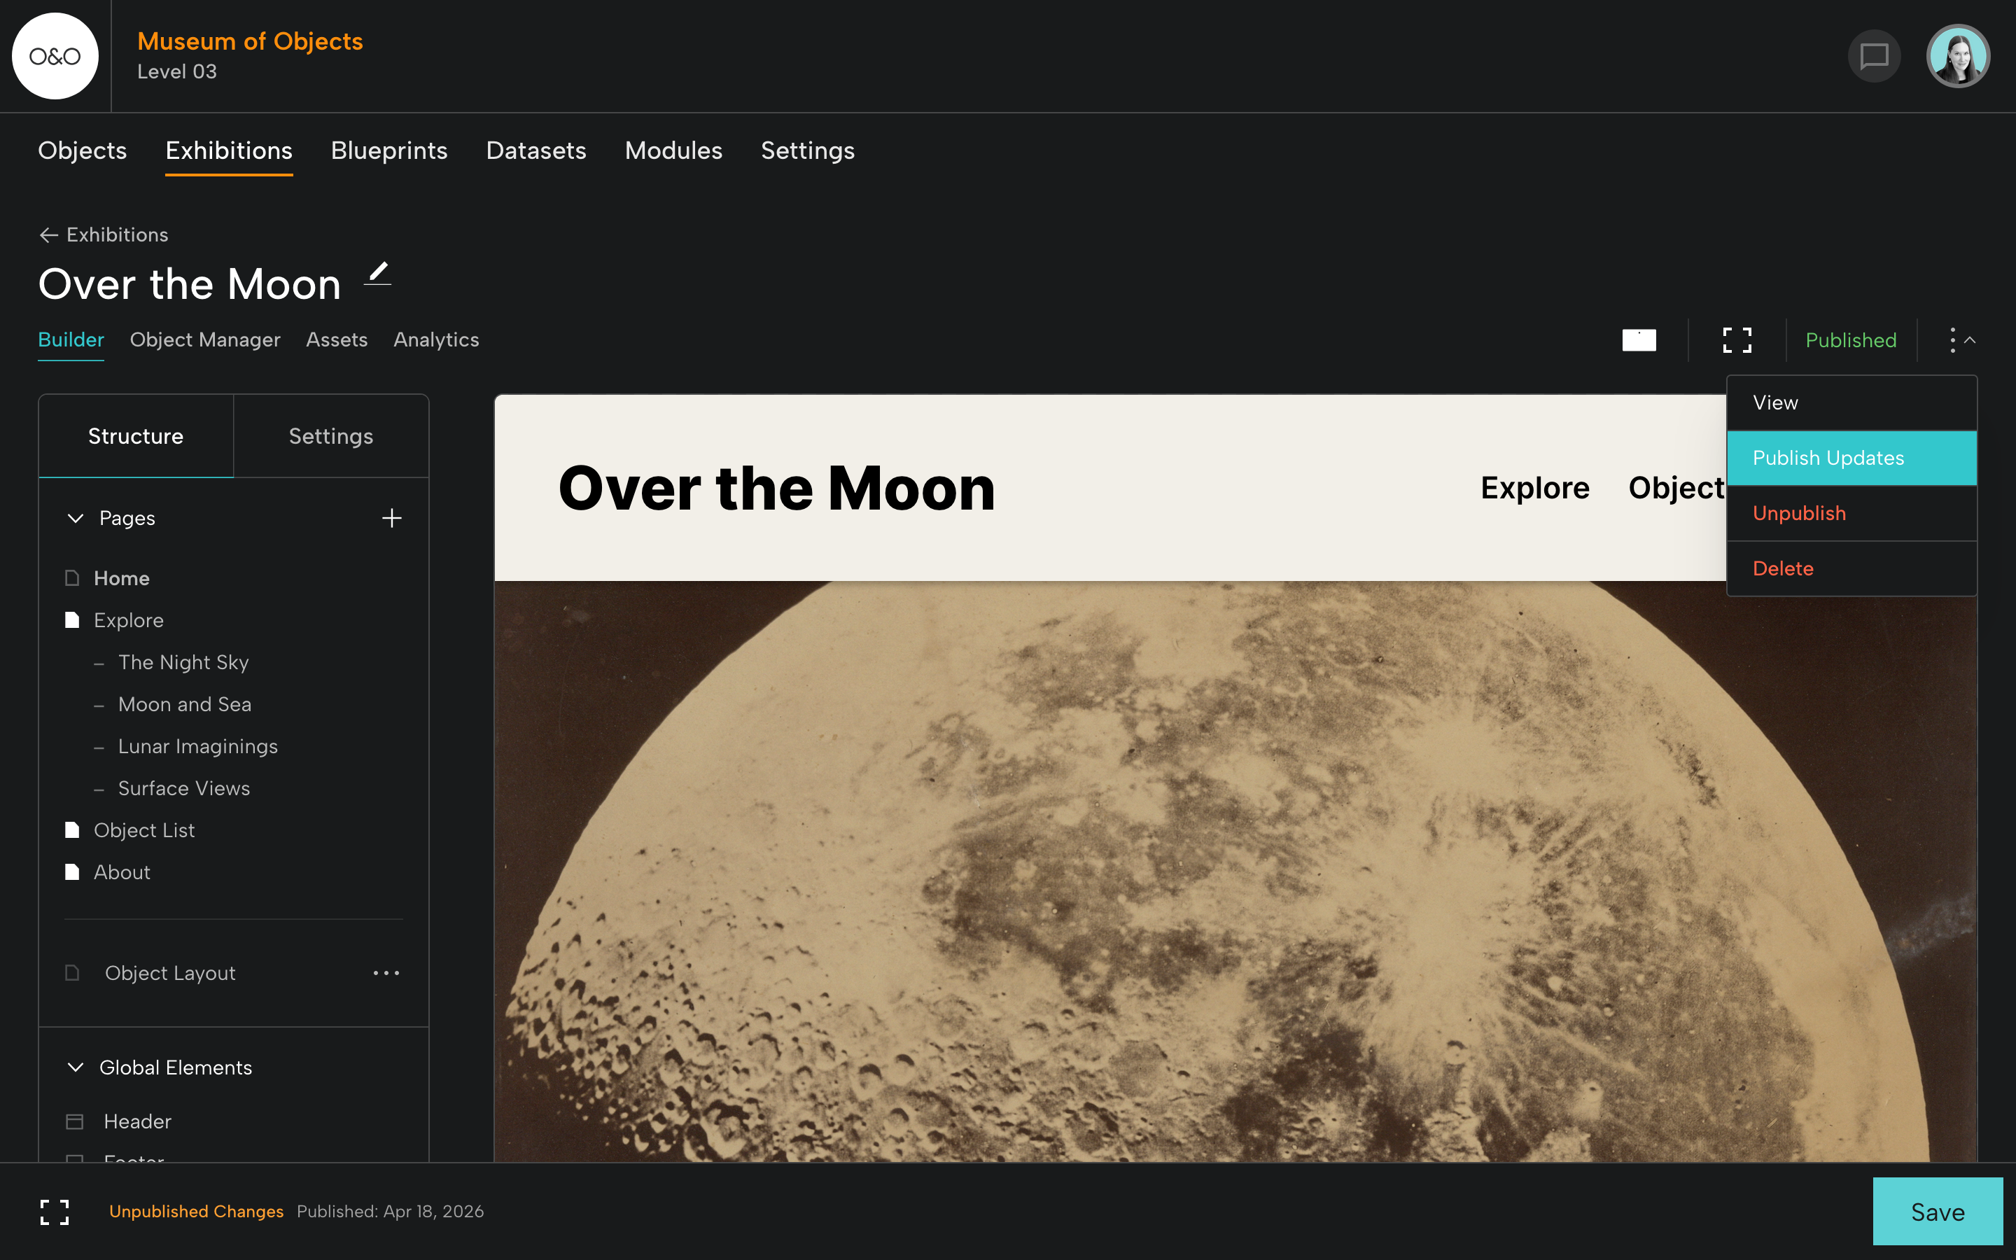
Task: Collapse the Global Elements section chevron
Action: pyautogui.click(x=75, y=1067)
